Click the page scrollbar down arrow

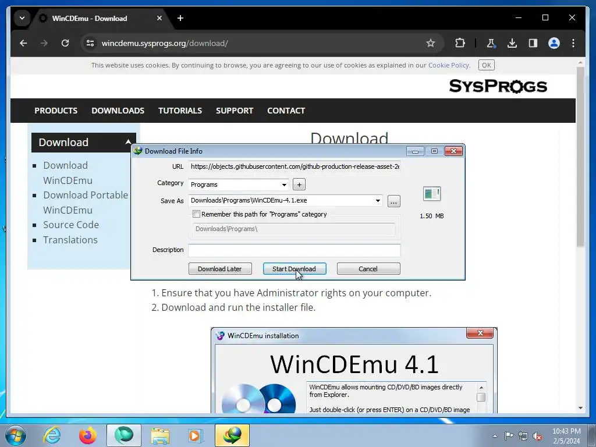[580, 408]
